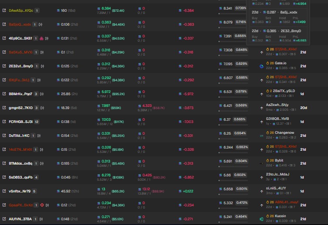
Task: Click transfer-in arrow icon beside G318Q8...YbfB
Action: 261,122
